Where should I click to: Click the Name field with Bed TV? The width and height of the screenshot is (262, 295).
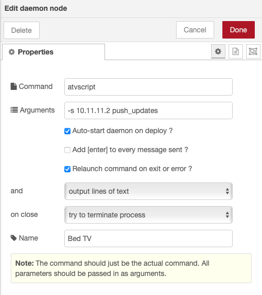click(148, 238)
